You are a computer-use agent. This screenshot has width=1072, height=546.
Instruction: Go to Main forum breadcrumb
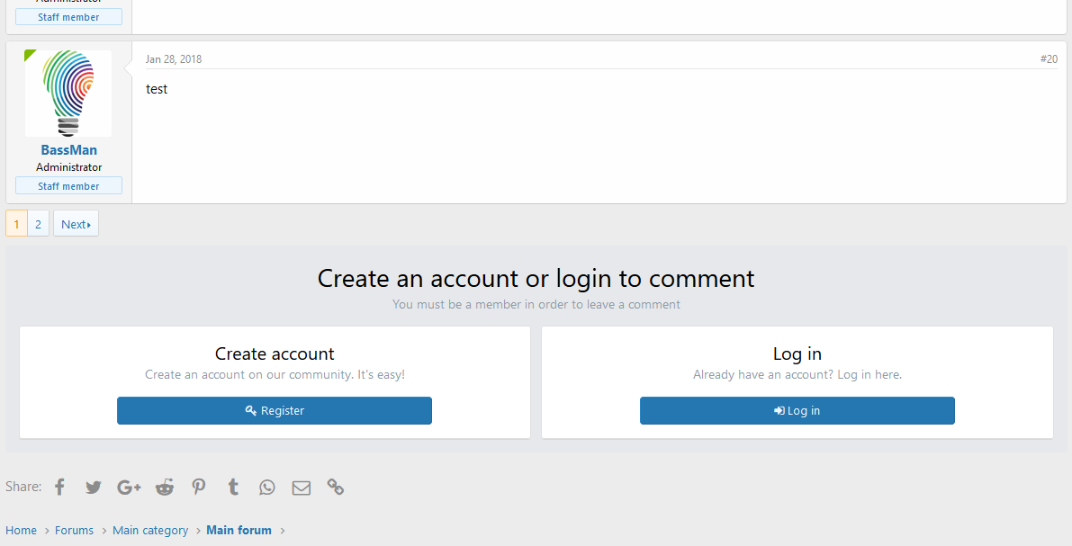coord(239,531)
